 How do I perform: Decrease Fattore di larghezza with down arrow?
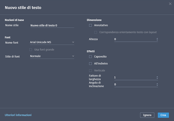click(x=157, y=79)
